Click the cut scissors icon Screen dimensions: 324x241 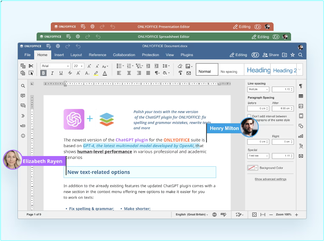pos(31,66)
